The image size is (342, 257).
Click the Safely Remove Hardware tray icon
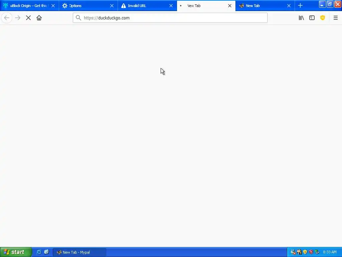click(317, 252)
